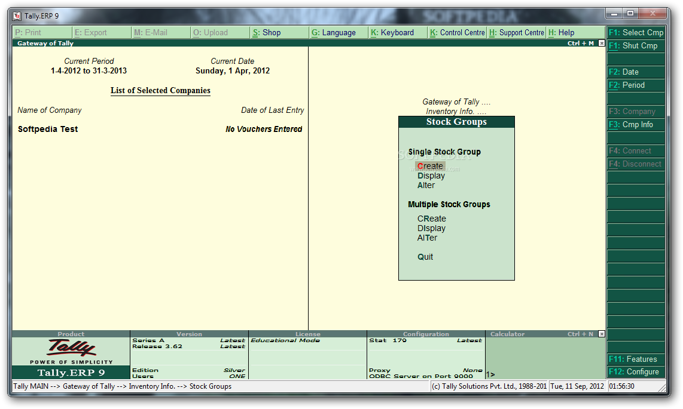Close the Calculator panel (x)
The height and width of the screenshot is (409, 683).
(x=602, y=334)
